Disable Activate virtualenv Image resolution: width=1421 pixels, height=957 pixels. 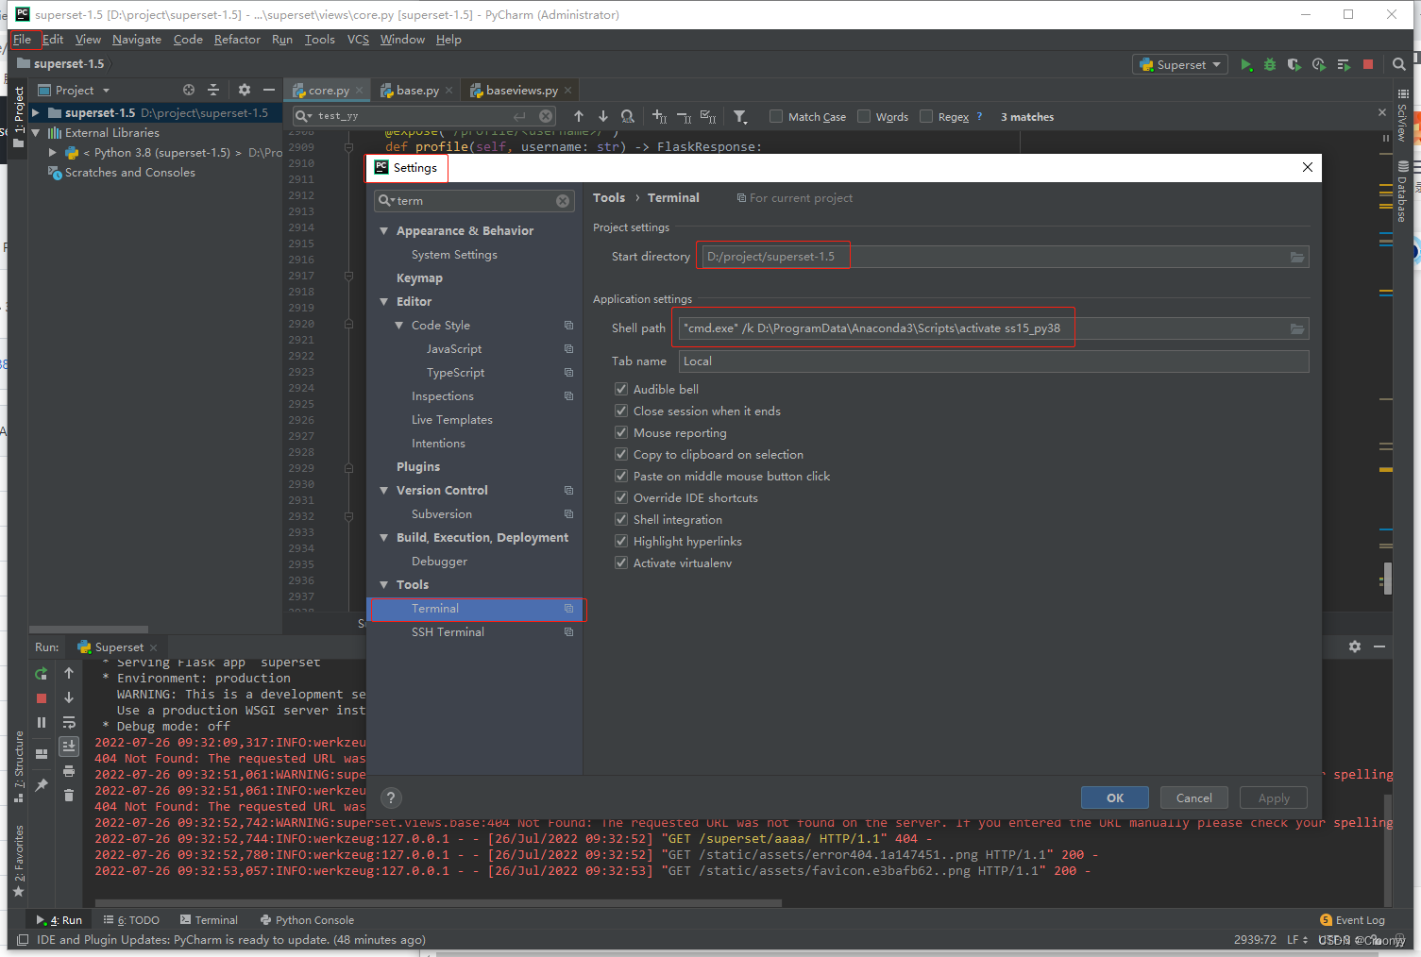tap(621, 562)
